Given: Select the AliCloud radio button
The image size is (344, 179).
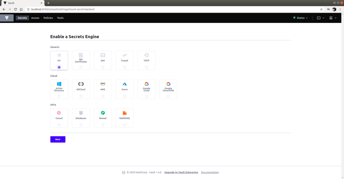Looking at the screenshot, I should tap(81, 96).
